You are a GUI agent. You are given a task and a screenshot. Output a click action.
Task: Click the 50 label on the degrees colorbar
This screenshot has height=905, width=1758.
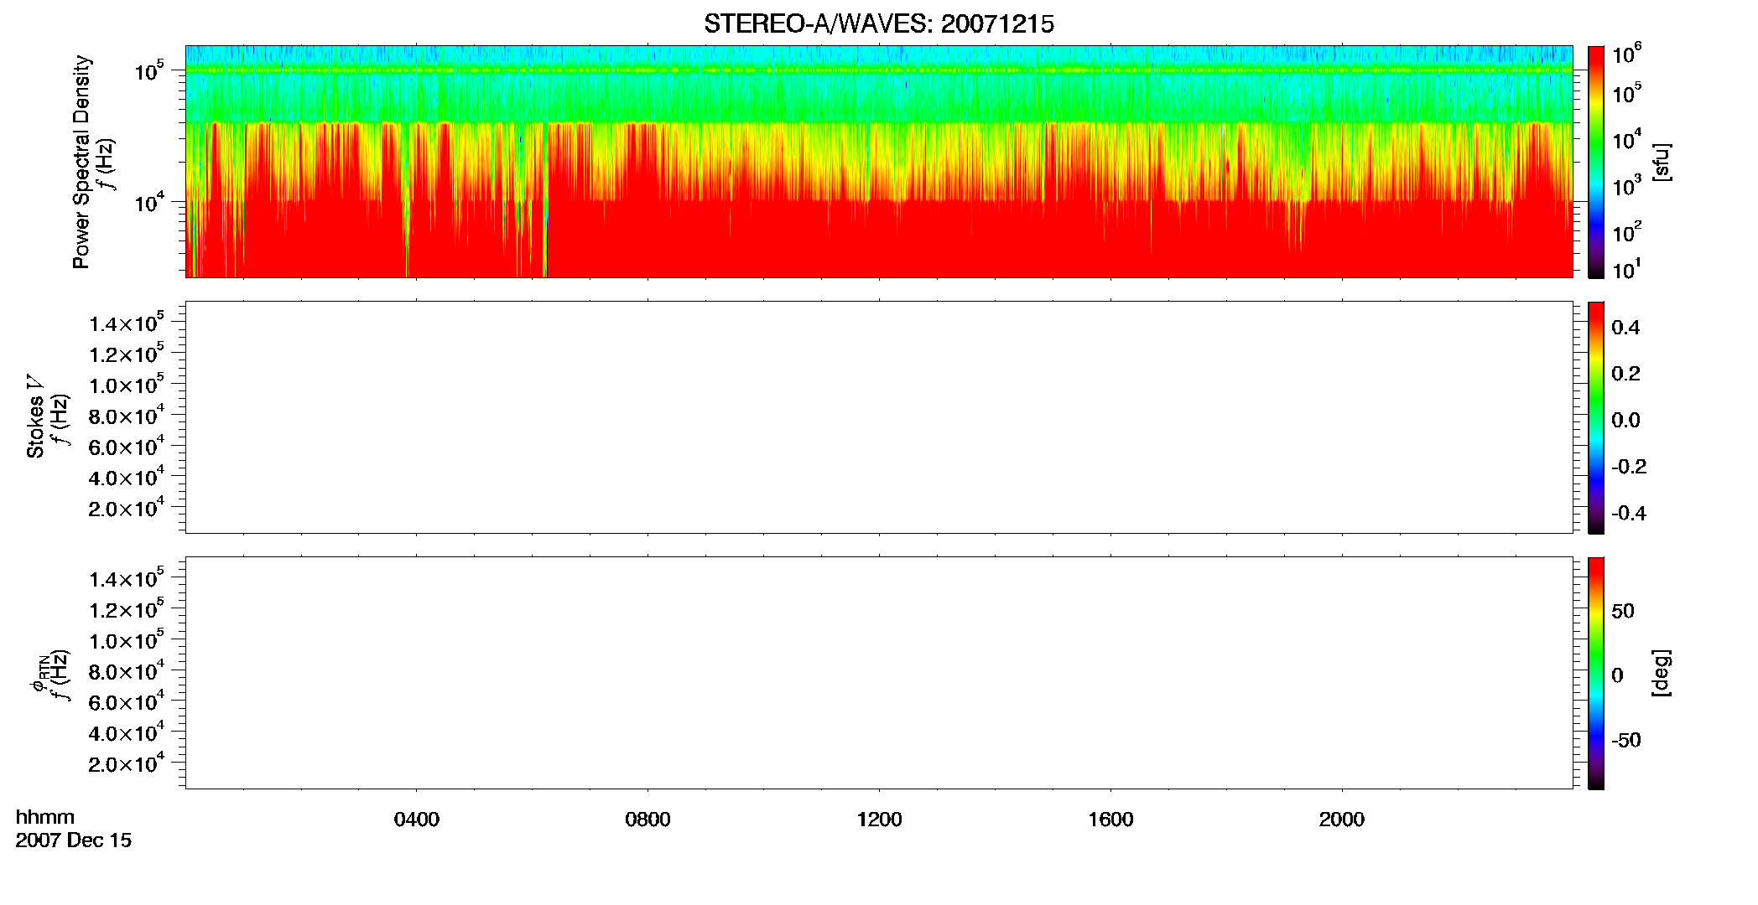(x=1623, y=611)
